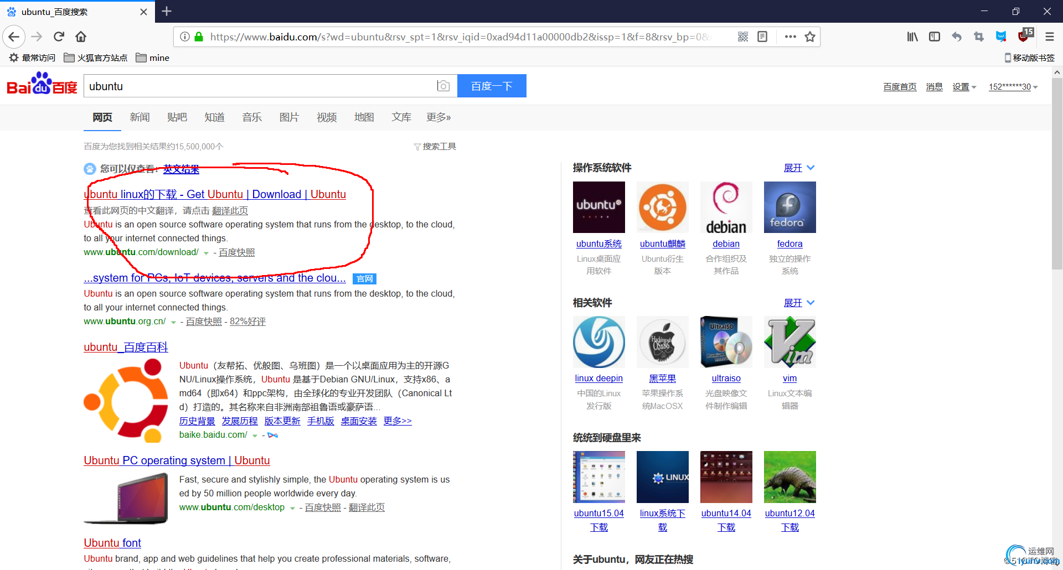
Task: Switch to the 音乐 tab
Action: (x=252, y=117)
